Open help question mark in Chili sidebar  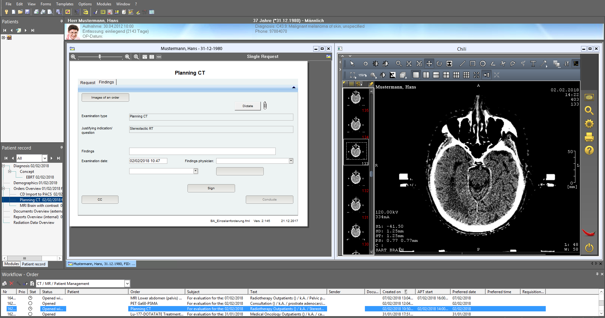pyautogui.click(x=589, y=150)
